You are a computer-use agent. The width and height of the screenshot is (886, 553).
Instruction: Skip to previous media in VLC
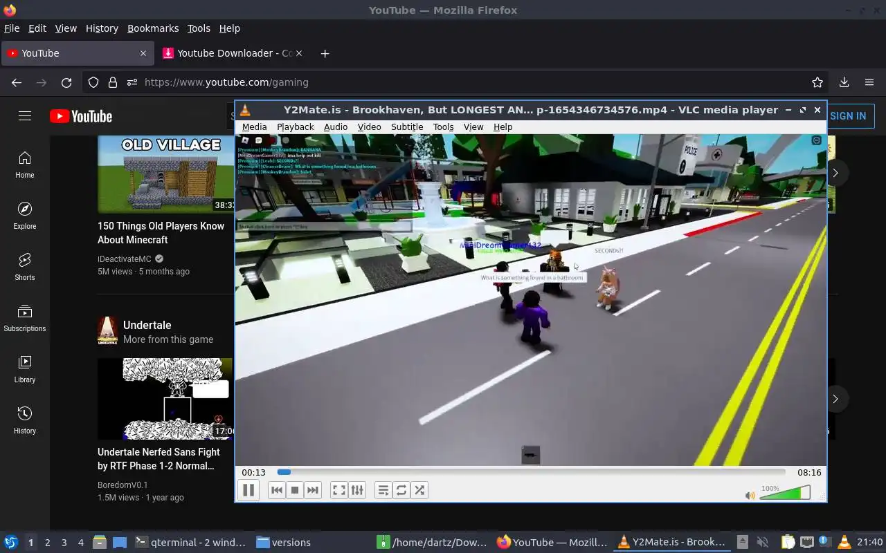point(276,490)
